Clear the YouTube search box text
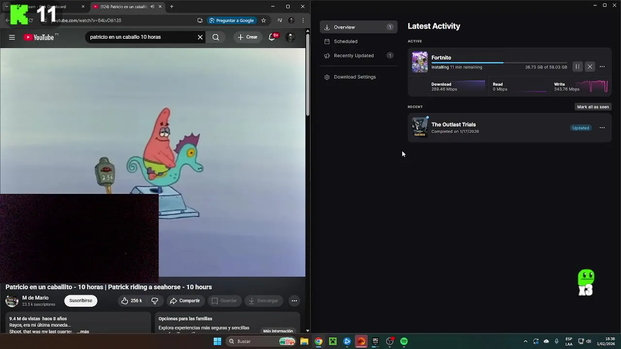This screenshot has width=621, height=349. coord(200,37)
